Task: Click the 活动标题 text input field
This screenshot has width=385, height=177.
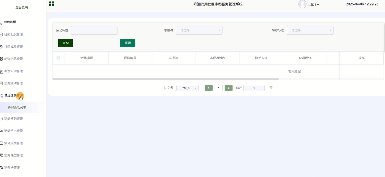Action: tap(94, 30)
